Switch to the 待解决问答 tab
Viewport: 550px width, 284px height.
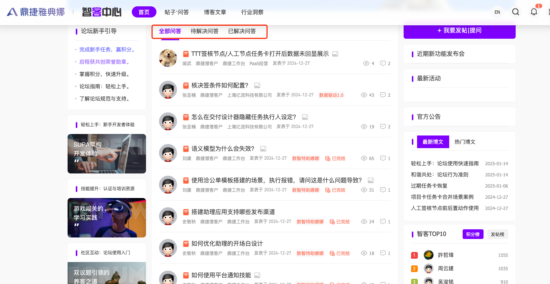(x=205, y=31)
